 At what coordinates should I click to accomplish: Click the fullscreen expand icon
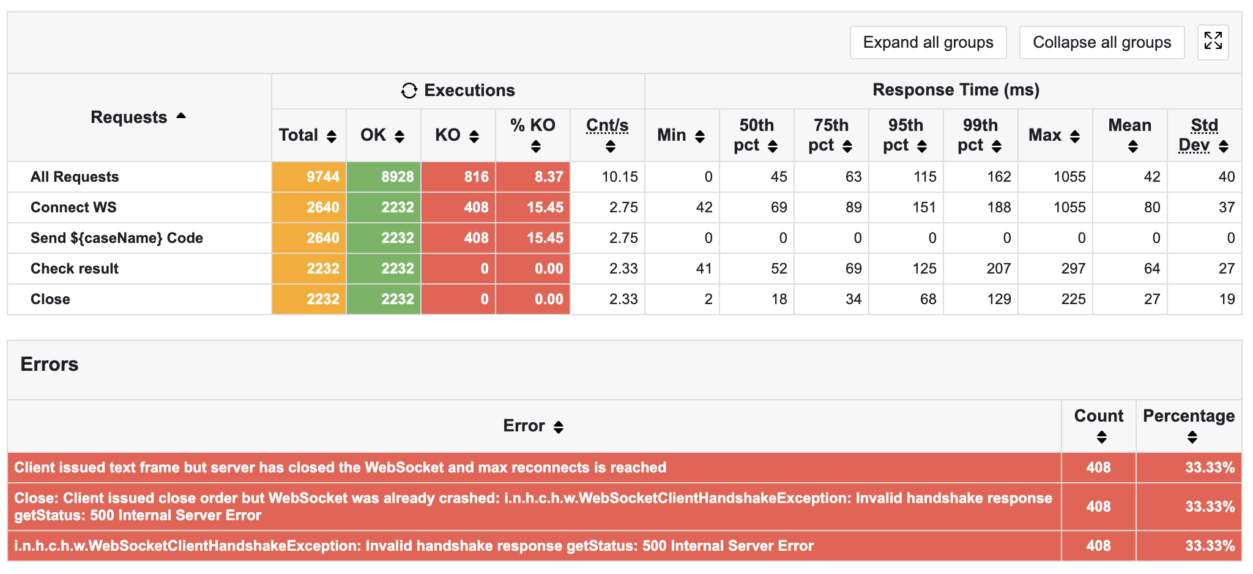(1213, 42)
